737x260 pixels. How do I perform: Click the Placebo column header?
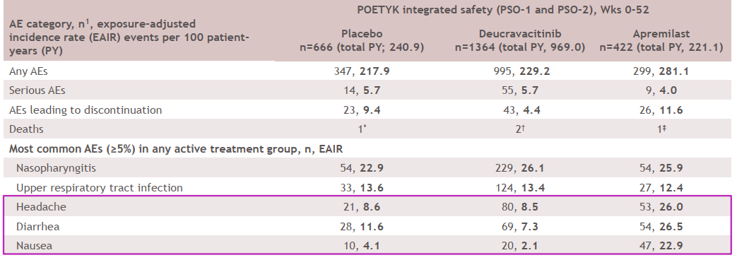362,40
